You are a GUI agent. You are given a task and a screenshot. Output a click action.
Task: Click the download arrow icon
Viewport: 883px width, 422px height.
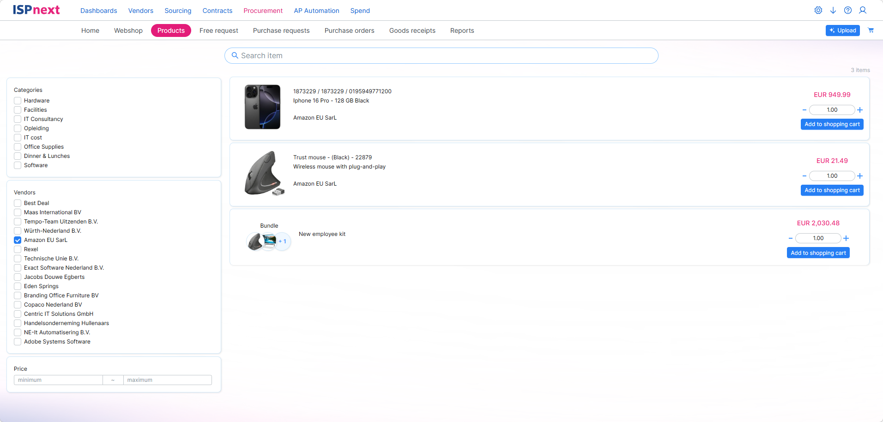pos(833,10)
